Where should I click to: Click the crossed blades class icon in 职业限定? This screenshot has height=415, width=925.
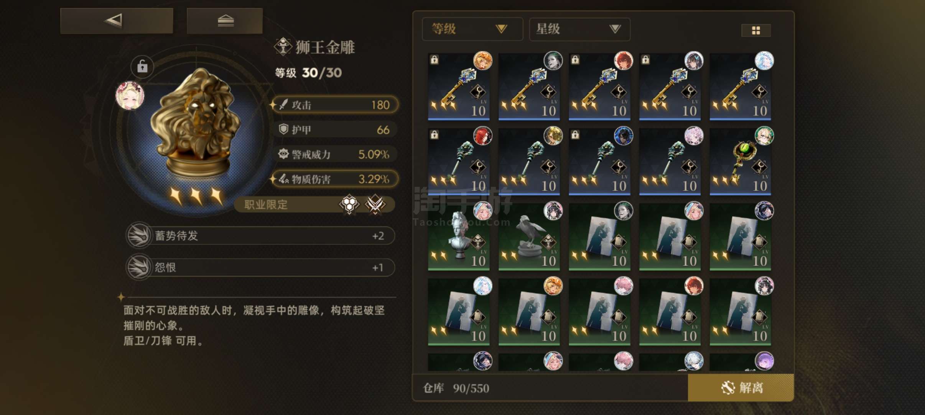375,204
